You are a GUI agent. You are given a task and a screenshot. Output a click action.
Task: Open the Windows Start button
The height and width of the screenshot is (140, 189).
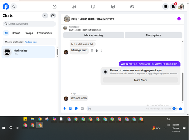(3, 128)
